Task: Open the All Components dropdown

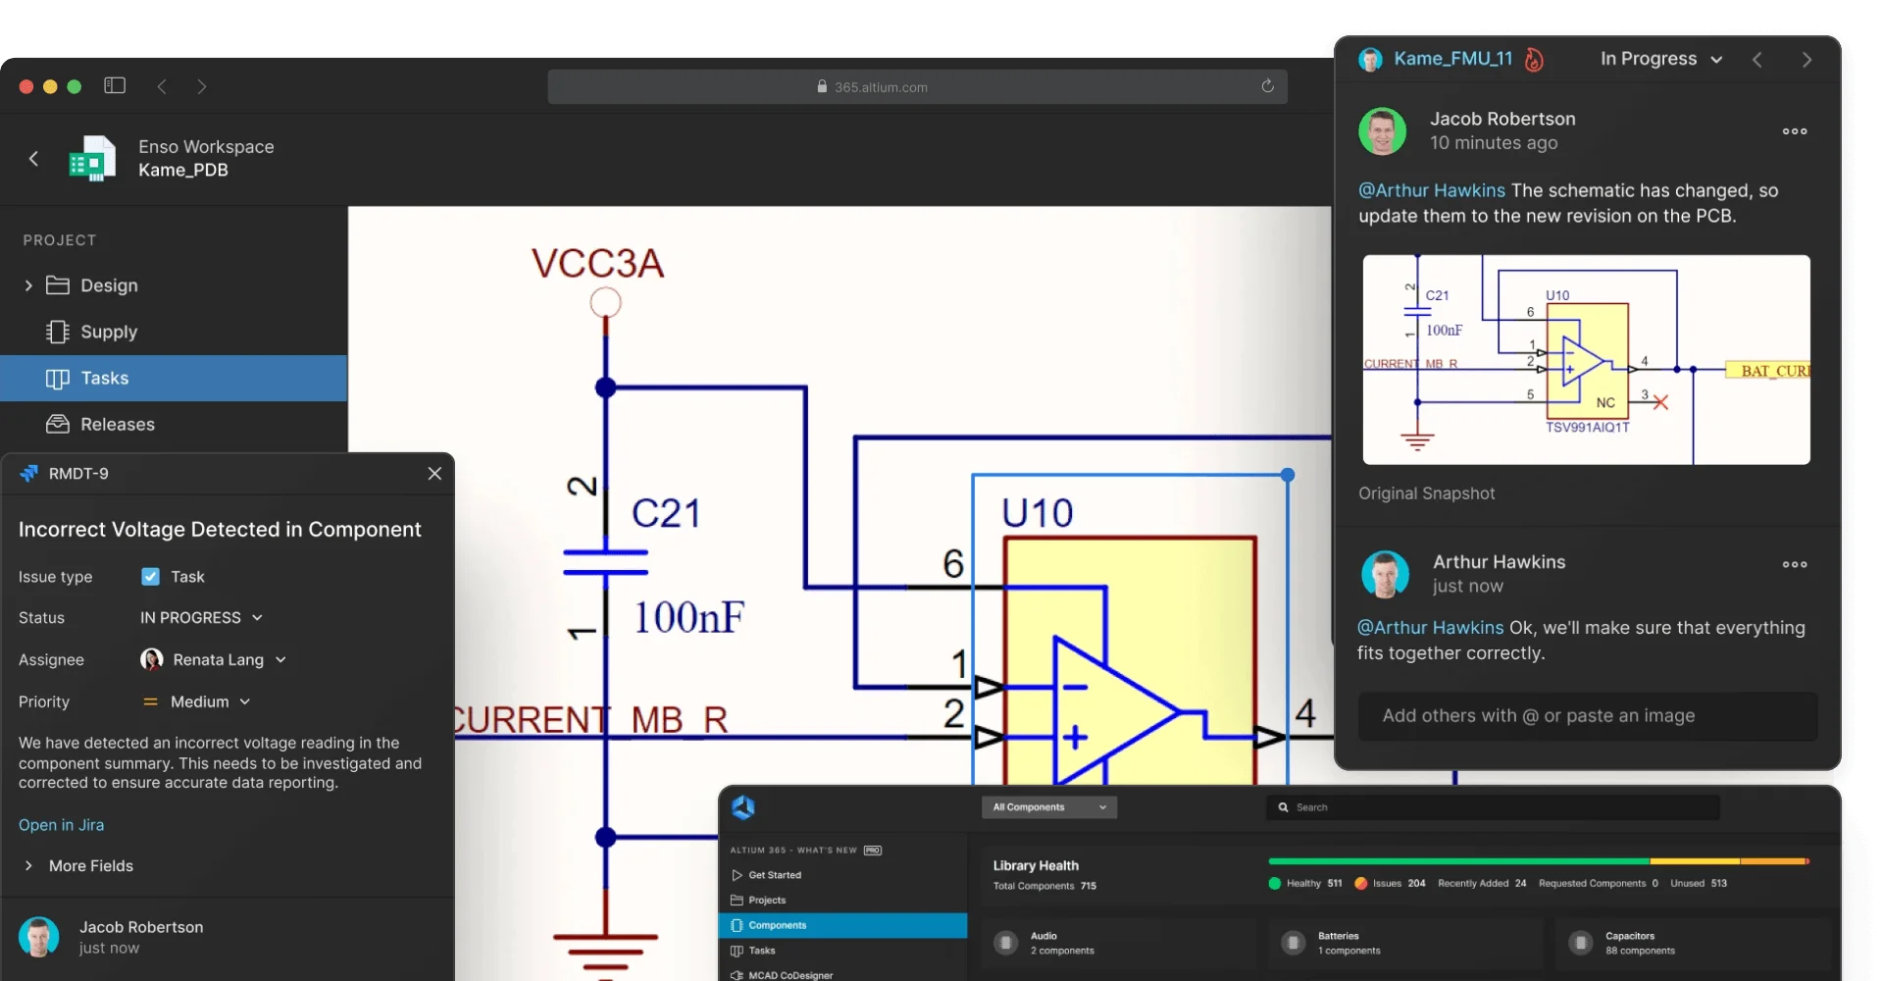Action: point(1049,807)
